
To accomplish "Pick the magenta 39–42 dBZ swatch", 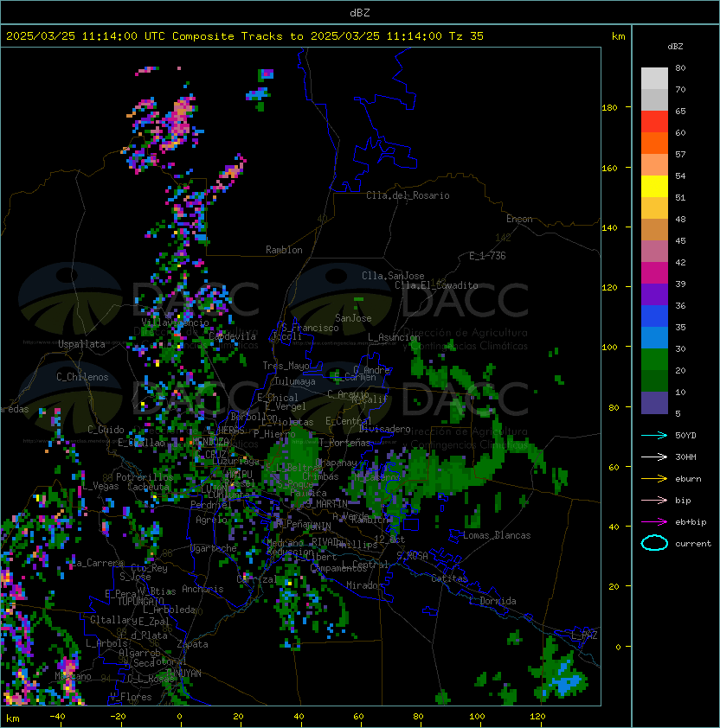I will pos(654,273).
